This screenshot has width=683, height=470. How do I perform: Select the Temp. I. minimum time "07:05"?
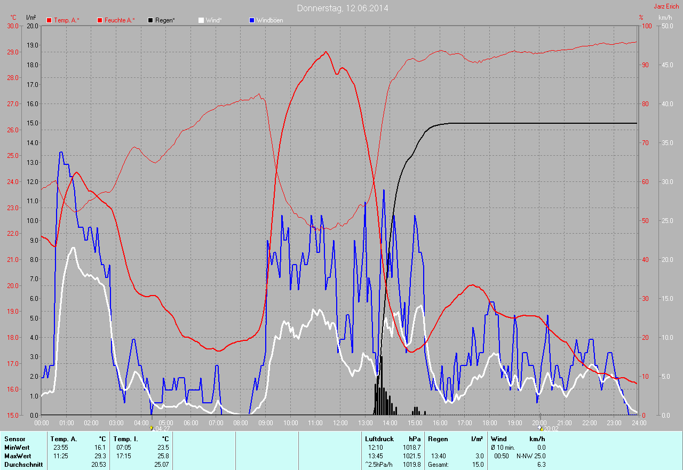pyautogui.click(x=124, y=448)
